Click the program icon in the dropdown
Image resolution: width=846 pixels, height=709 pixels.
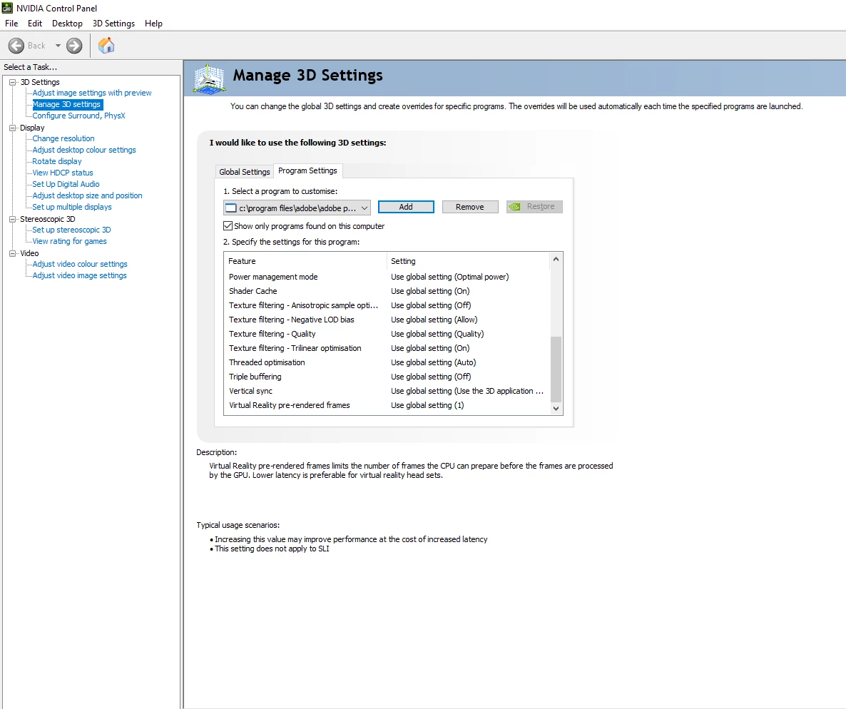[x=231, y=208]
